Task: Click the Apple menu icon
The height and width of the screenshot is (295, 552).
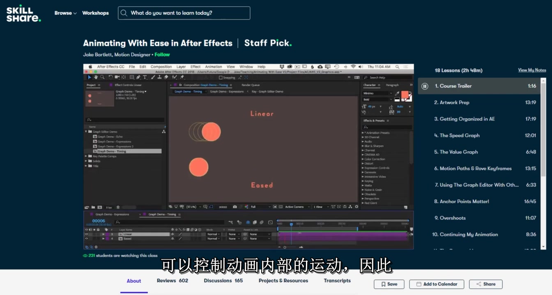Action: [x=90, y=66]
